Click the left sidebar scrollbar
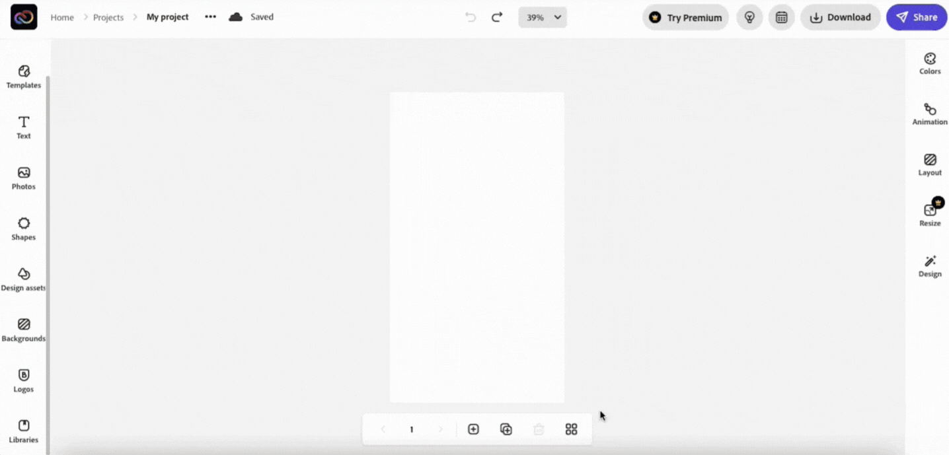Screen dimensions: 949x455 [x=48, y=264]
